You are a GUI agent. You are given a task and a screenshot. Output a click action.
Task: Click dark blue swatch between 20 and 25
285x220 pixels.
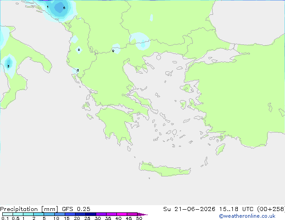pyautogui.click(x=80, y=214)
